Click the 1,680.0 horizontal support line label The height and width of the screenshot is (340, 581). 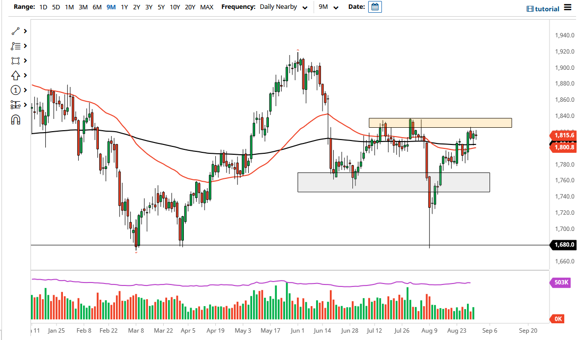pos(564,245)
